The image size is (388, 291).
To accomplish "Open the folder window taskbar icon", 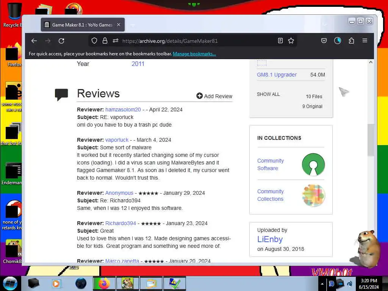I will [151, 283].
